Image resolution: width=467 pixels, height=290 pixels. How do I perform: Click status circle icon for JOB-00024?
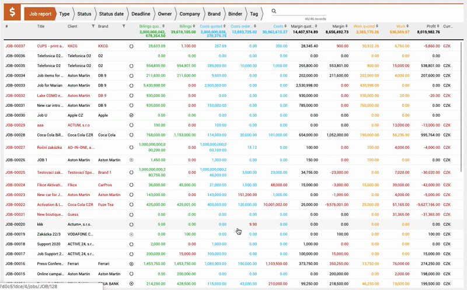pyautogui.click(x=131, y=185)
